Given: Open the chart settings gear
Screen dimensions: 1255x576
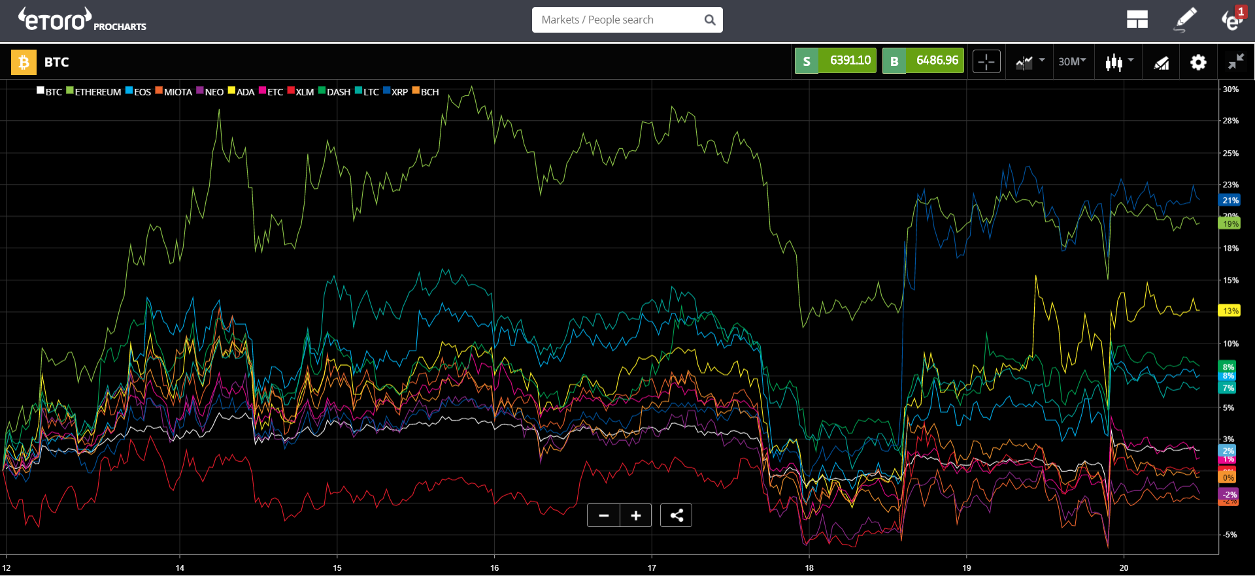Looking at the screenshot, I should [1198, 62].
